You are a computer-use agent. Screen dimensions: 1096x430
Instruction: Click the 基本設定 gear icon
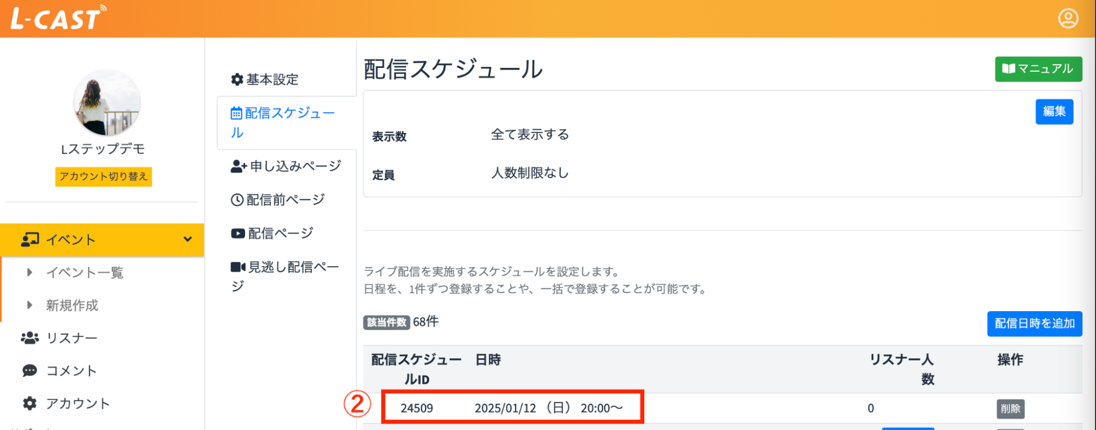[236, 79]
